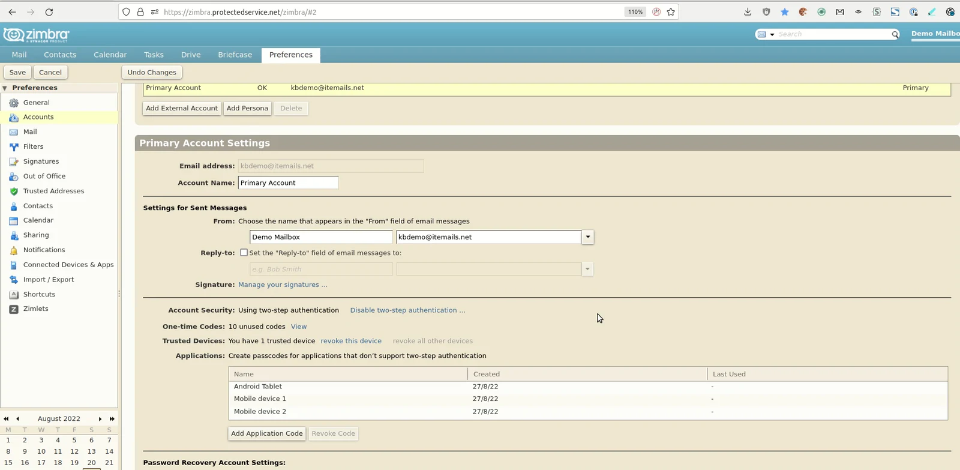Image resolution: width=960 pixels, height=470 pixels.
Task: Switch to the Mail tab
Action: 19,55
